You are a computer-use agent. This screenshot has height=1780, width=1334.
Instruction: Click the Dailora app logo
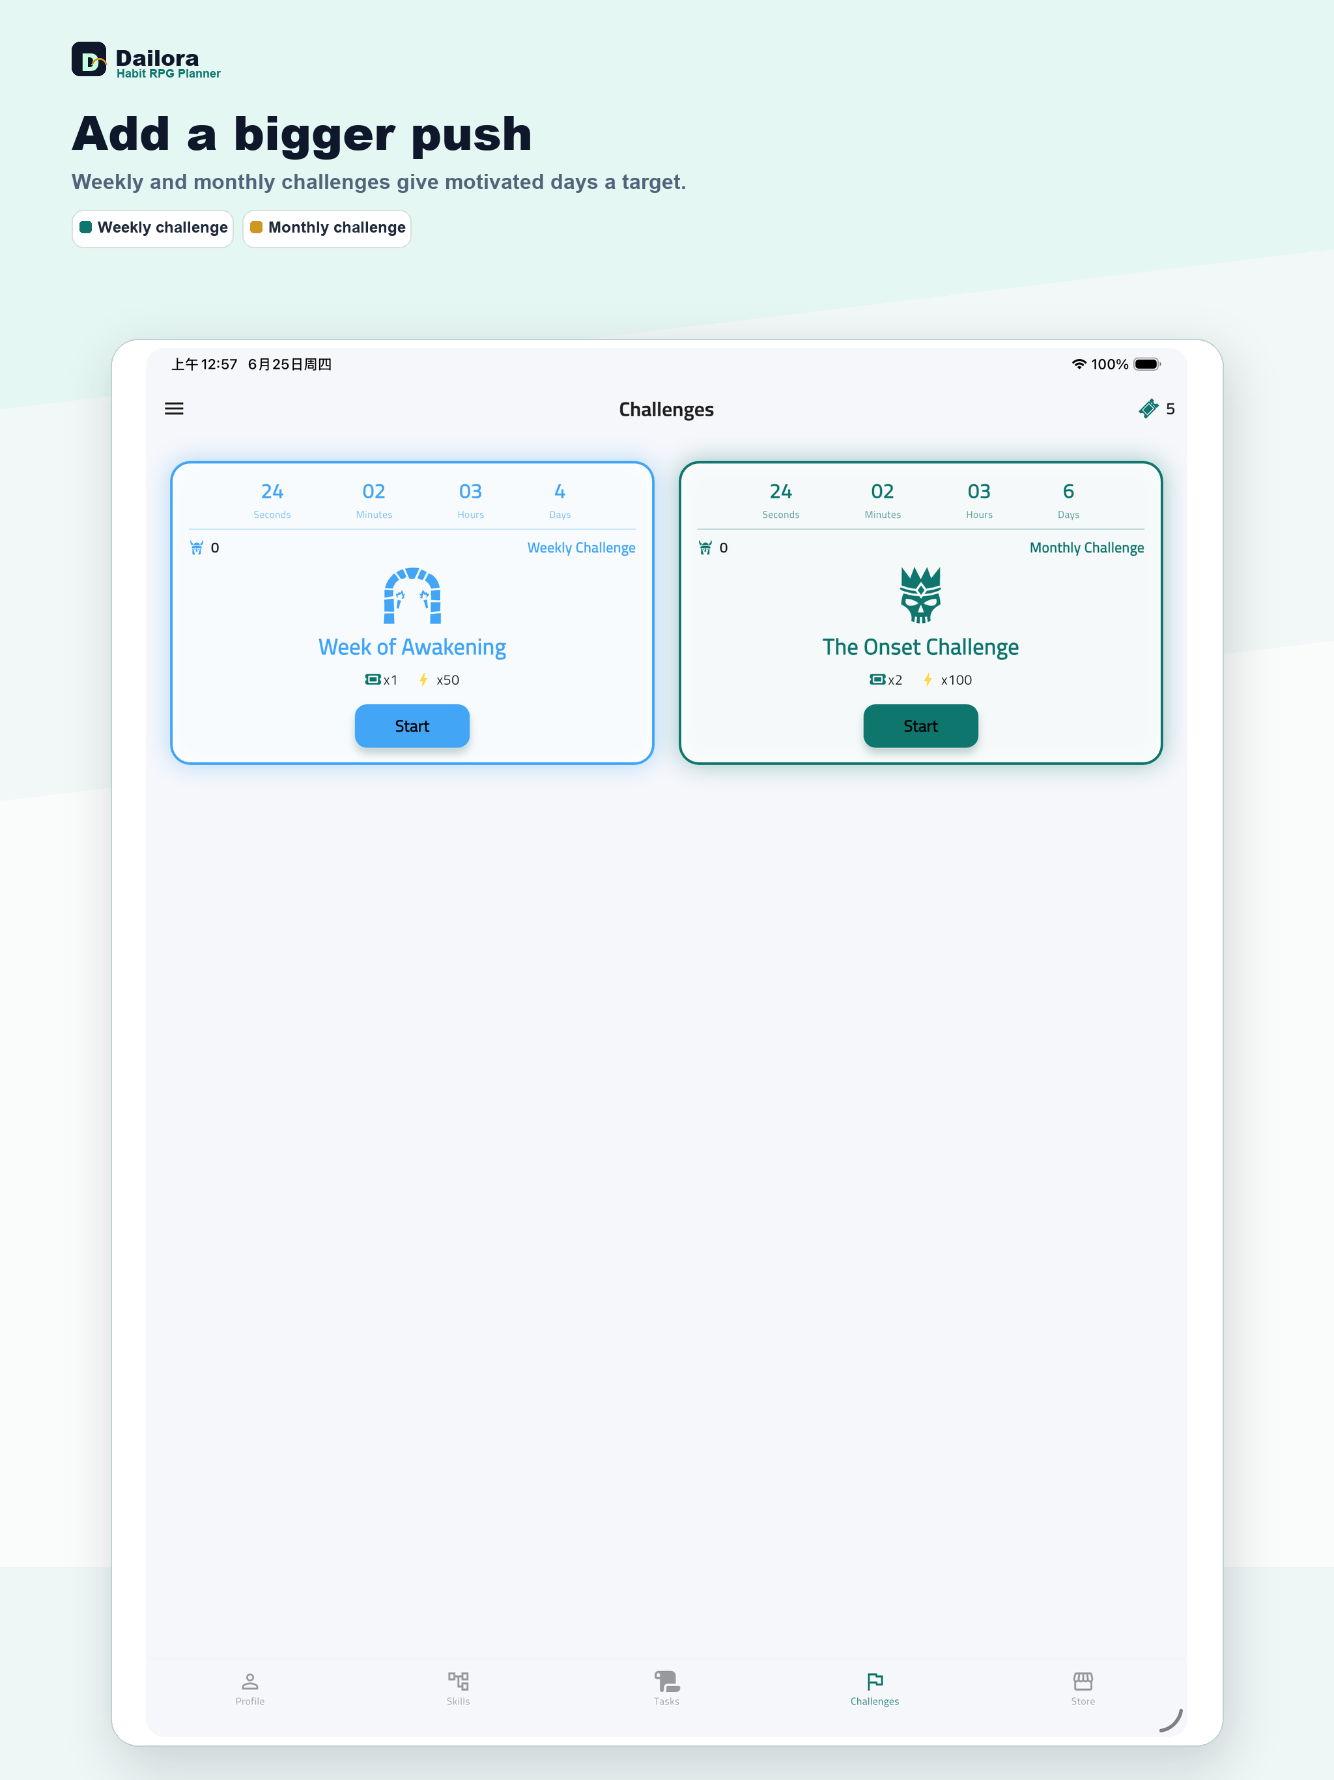click(x=89, y=59)
